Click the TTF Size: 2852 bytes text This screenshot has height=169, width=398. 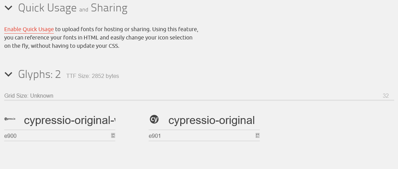[x=93, y=76]
